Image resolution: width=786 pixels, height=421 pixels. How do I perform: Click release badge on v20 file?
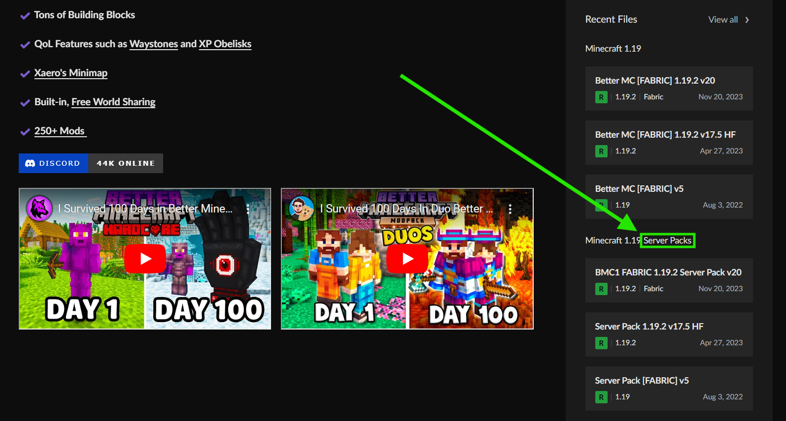click(601, 97)
